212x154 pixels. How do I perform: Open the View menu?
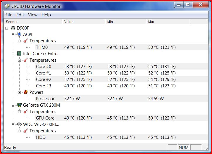pyautogui.click(x=32, y=15)
